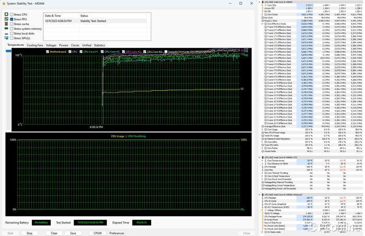Click the clock icon beside Core Thermal Throttling

click(265, 173)
